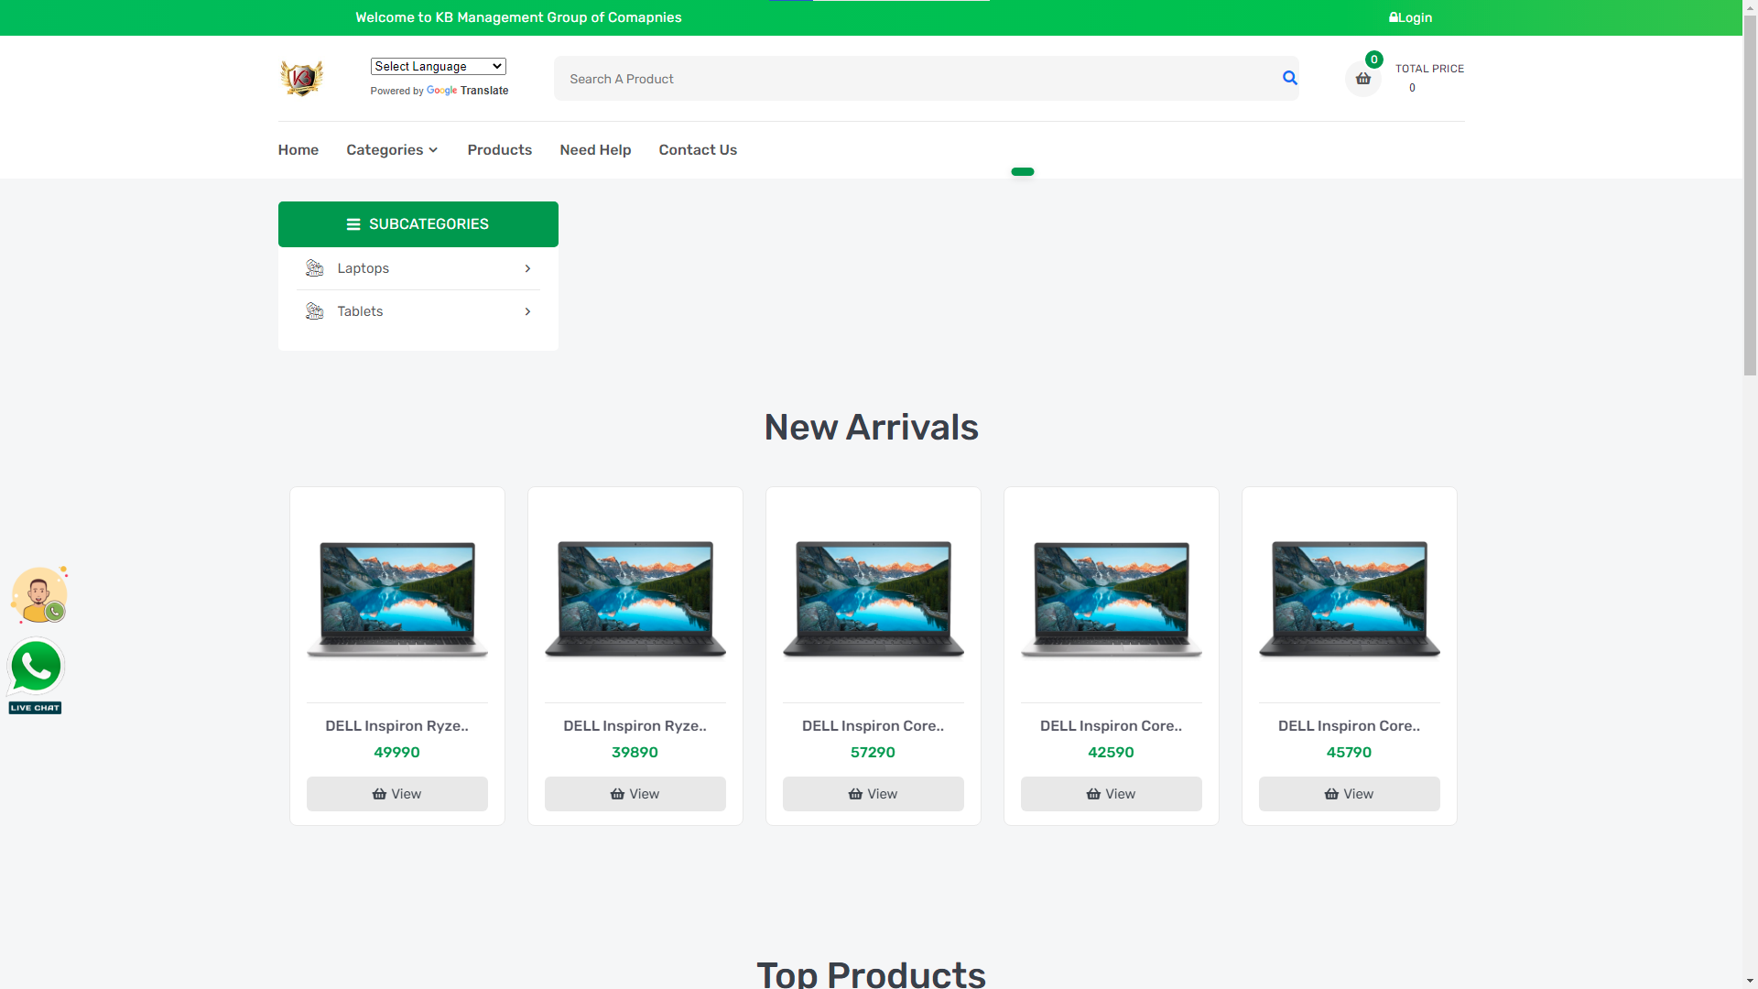Click the scrollbar up arrow
The width and height of the screenshot is (1758, 989).
pyautogui.click(x=1750, y=7)
